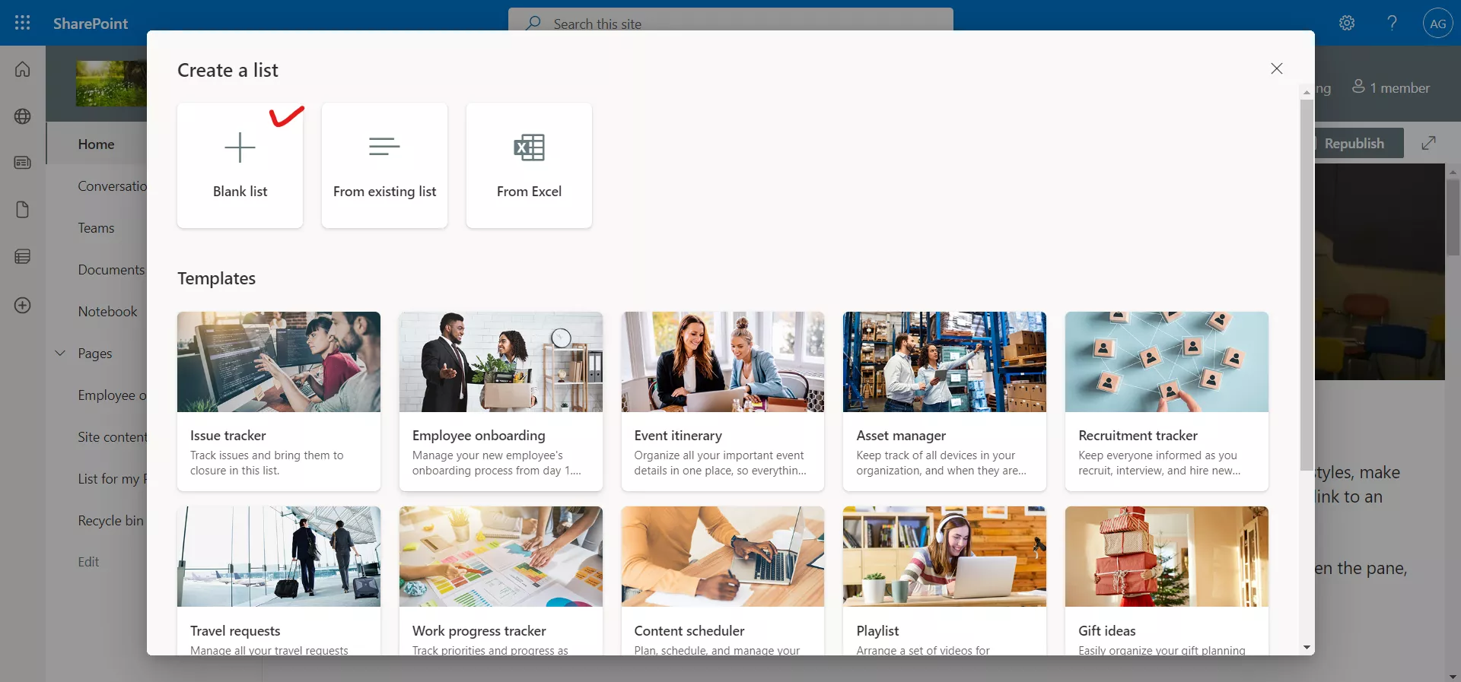Open Employee page link in navigation
This screenshot has height=682, width=1461.
112,395
